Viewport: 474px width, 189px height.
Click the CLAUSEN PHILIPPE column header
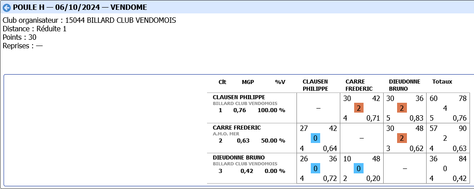(x=315, y=85)
